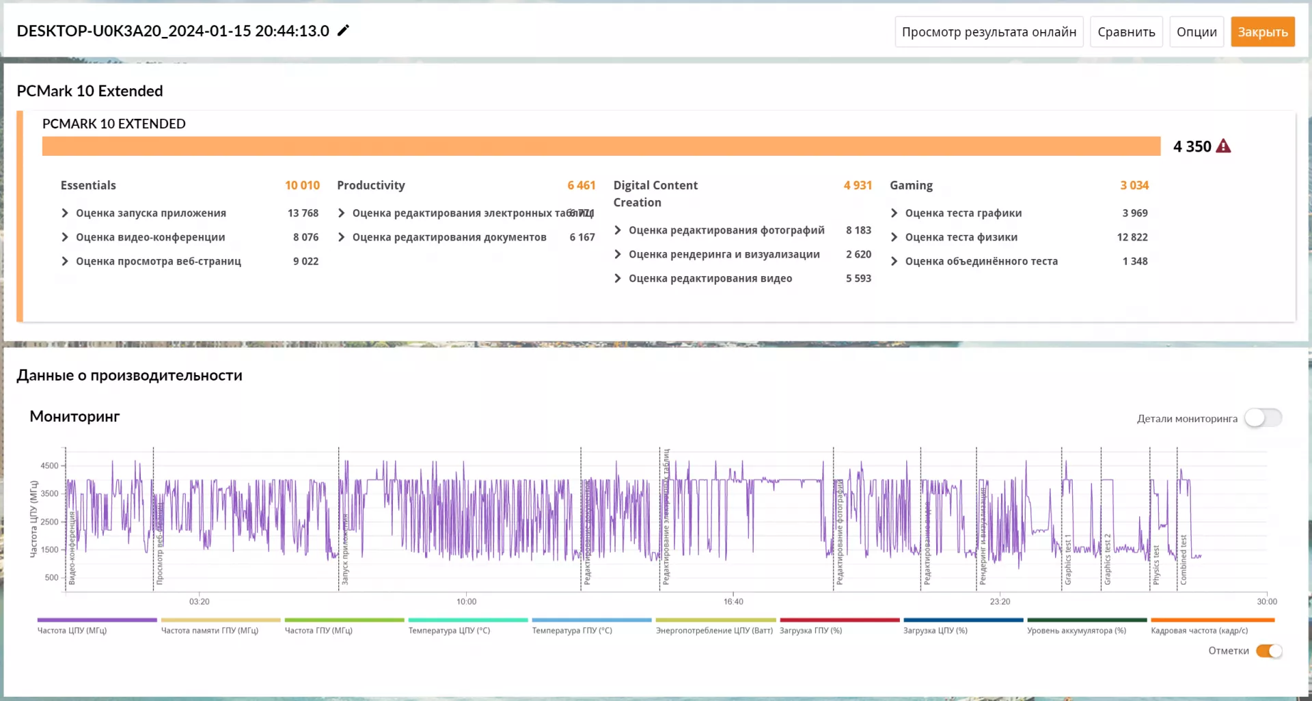Click the Graphics test 2 chart marker
This screenshot has width=1312, height=701.
point(1107,560)
